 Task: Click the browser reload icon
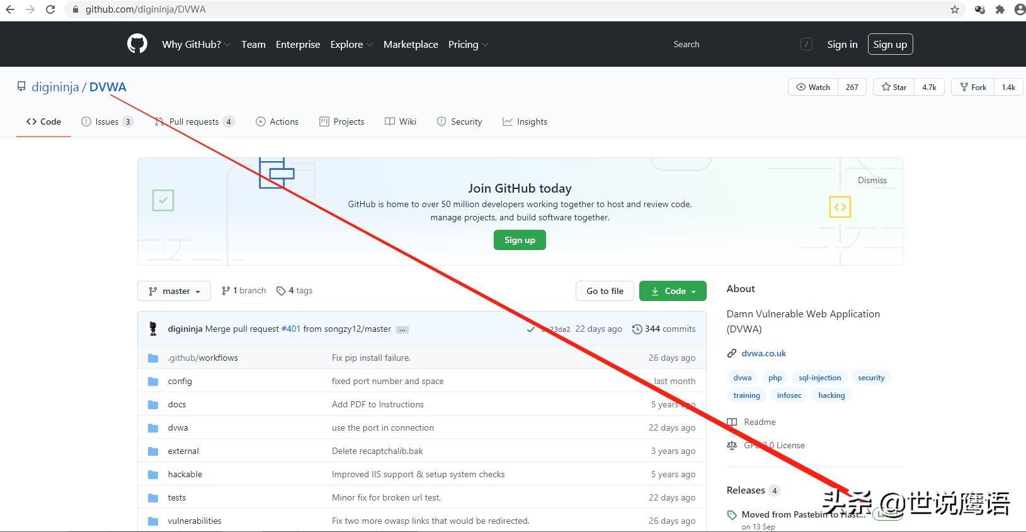pyautogui.click(x=50, y=9)
